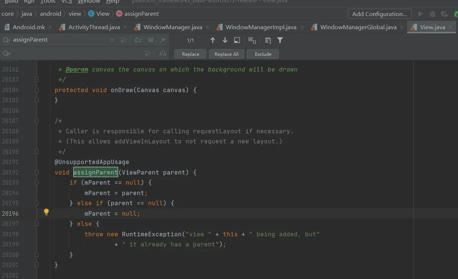Switch to the WindowManagerImpl.java tab

[261, 27]
